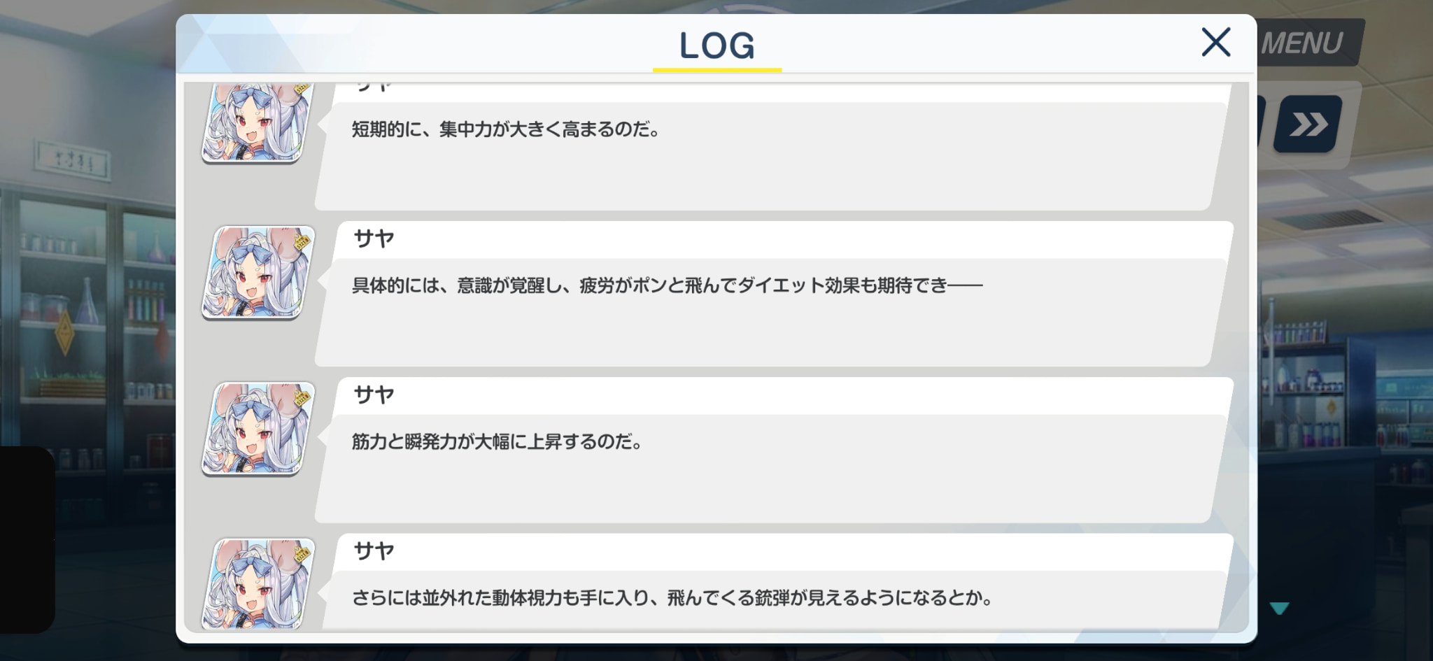The height and width of the screenshot is (661, 1433).
Task: Click the サヤ name above the 筋力と瞬発力 line
Action: click(x=374, y=395)
